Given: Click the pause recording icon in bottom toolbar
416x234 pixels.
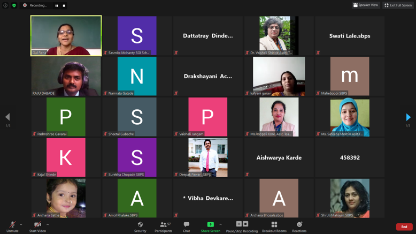Looking at the screenshot, I should coord(239,224).
